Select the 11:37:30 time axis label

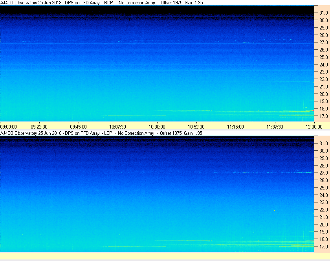pyautogui.click(x=275, y=127)
